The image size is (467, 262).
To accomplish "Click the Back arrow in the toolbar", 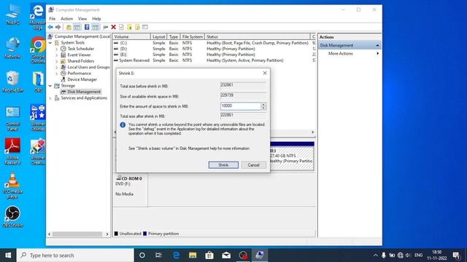I will 50,27.
